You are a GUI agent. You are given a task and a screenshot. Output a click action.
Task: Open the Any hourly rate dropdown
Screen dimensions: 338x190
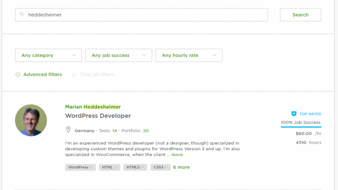(189, 55)
